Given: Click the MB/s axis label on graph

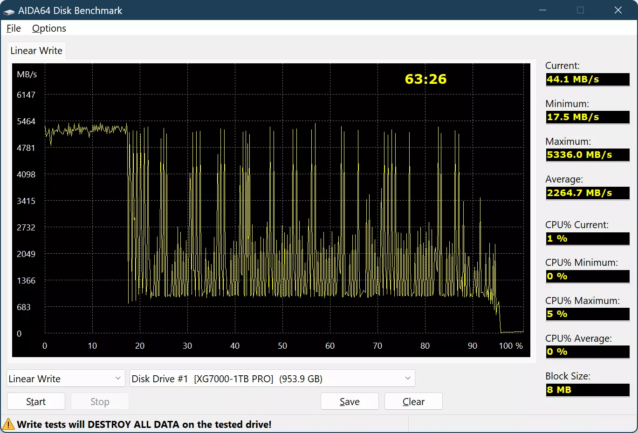Looking at the screenshot, I should (x=27, y=74).
